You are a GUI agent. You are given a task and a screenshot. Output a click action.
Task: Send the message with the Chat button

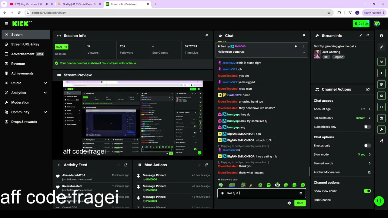pos(300,203)
